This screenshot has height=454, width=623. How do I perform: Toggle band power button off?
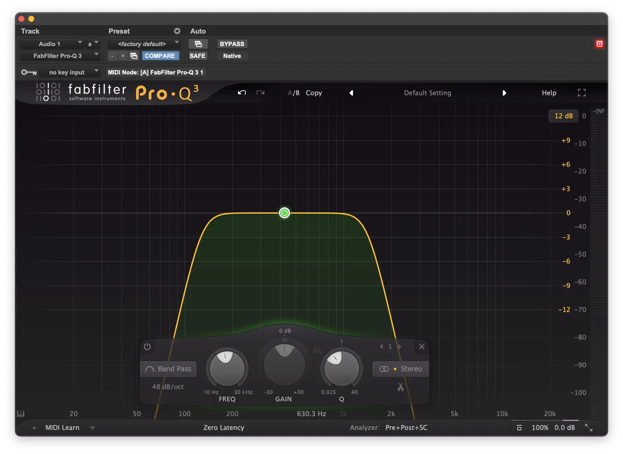[147, 347]
